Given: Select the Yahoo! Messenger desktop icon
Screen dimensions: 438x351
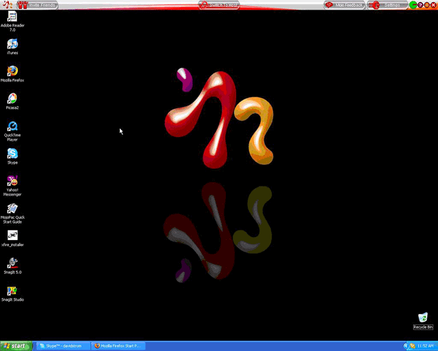Looking at the screenshot, I should click(12, 186).
